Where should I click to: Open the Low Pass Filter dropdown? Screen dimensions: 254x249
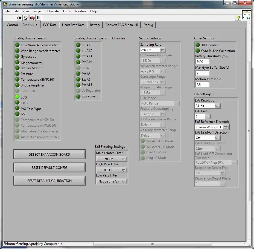pos(112,181)
